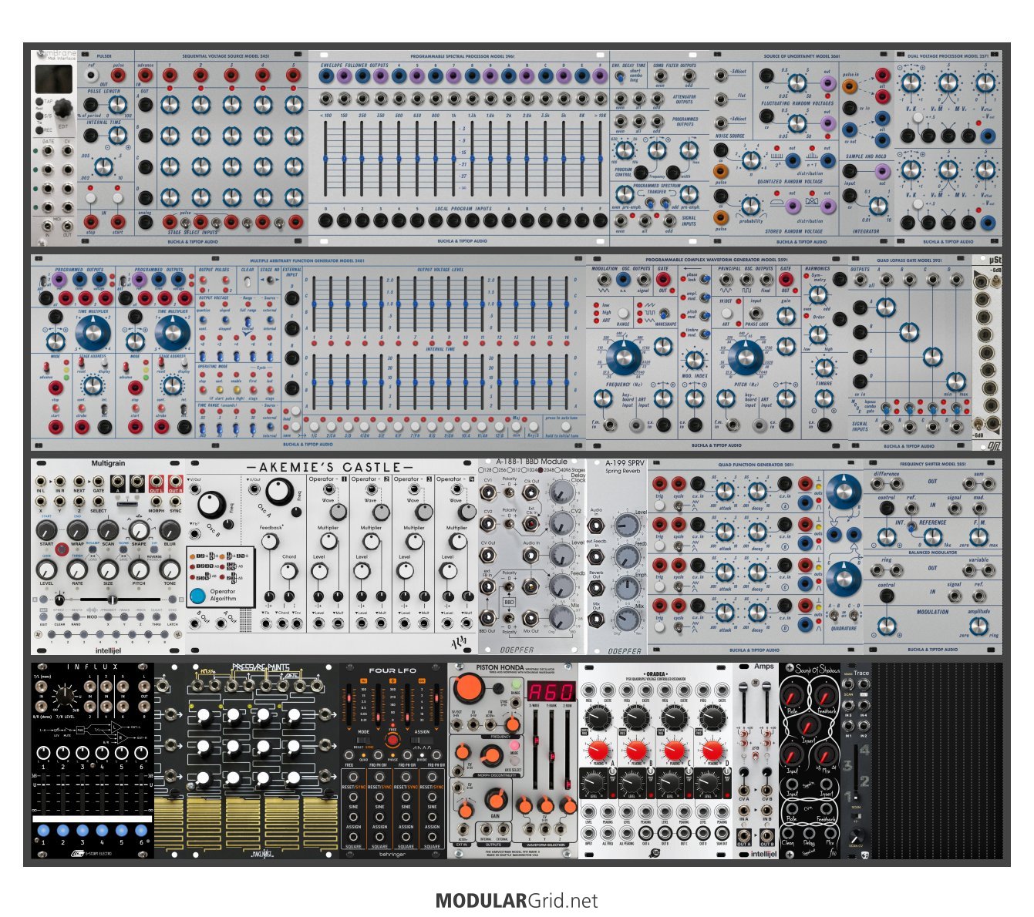1034x917 pixels.
Task: Click Influx blue channel button 1
Action: tap(43, 831)
